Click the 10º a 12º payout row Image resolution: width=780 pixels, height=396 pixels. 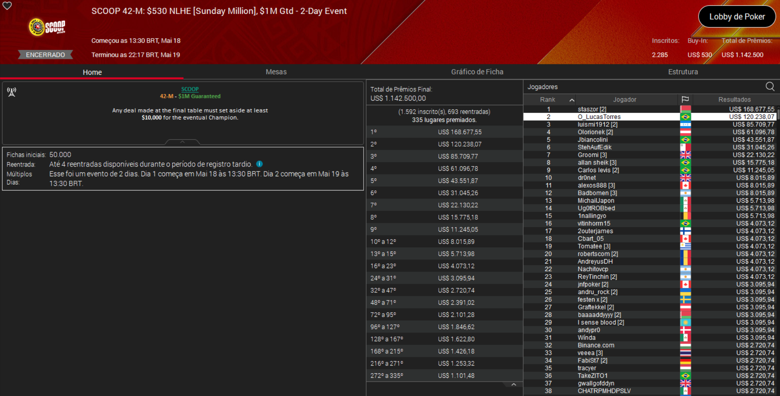pyautogui.click(x=444, y=242)
